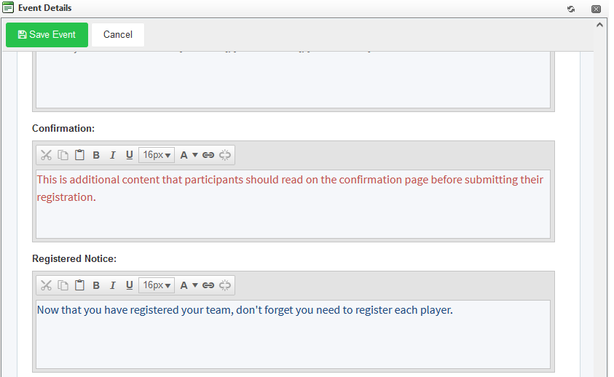
Task: Click inside the partially visible top text area
Action: (293, 80)
